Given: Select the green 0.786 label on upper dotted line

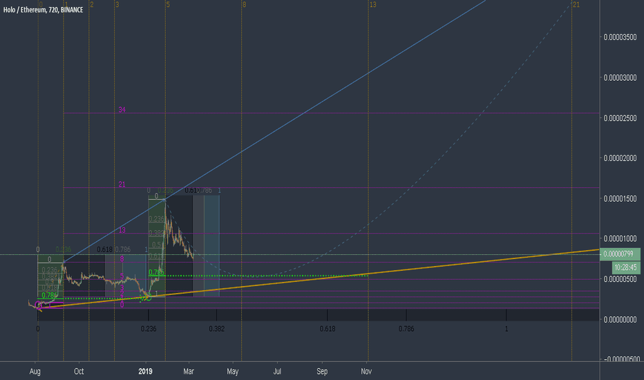Looking at the screenshot, I should point(156,272).
